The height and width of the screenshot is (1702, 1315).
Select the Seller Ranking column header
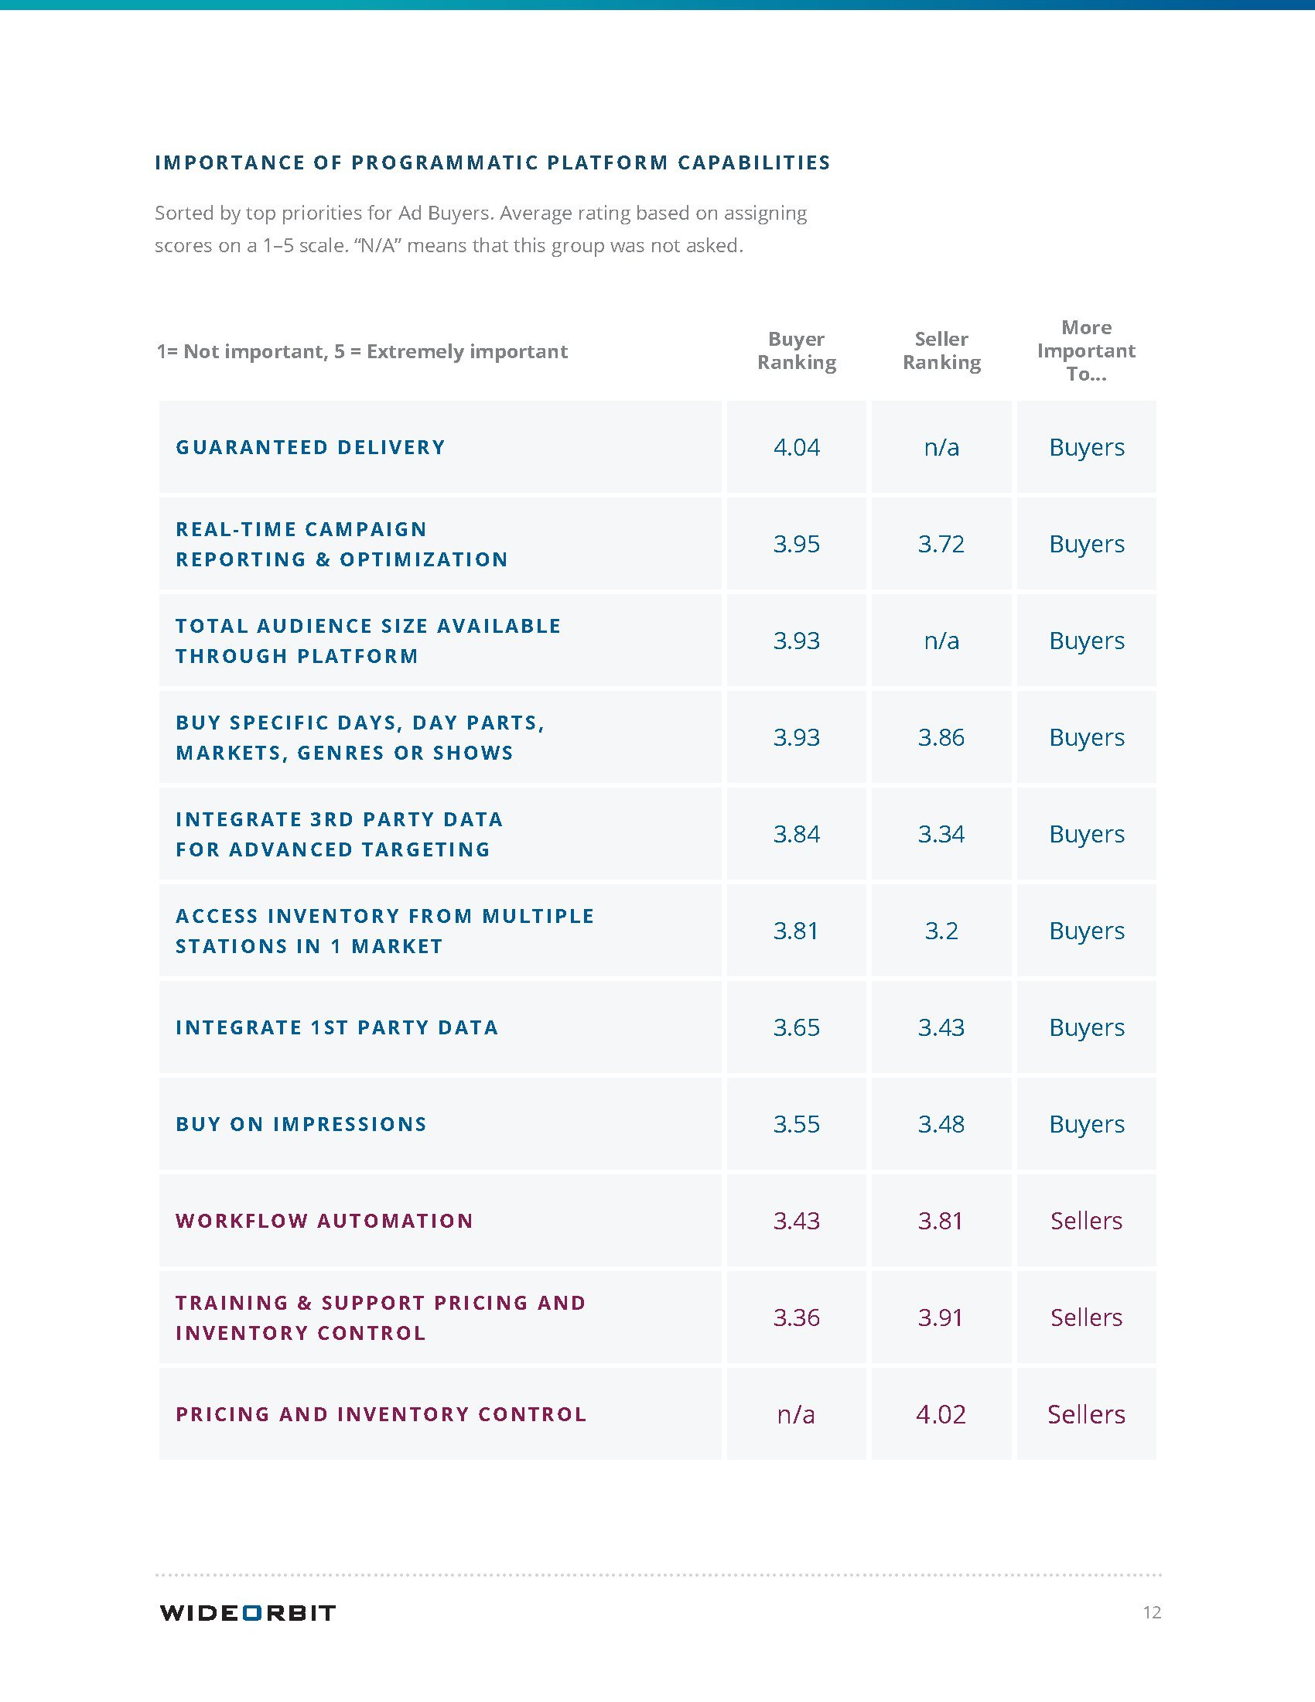(941, 350)
